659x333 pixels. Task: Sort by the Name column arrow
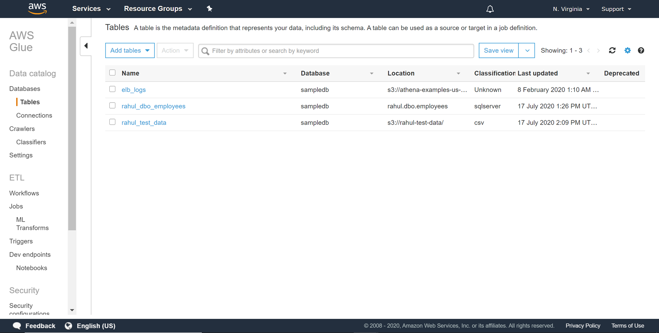(285, 74)
